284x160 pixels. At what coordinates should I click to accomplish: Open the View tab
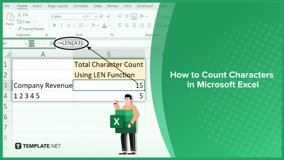click(x=128, y=6)
